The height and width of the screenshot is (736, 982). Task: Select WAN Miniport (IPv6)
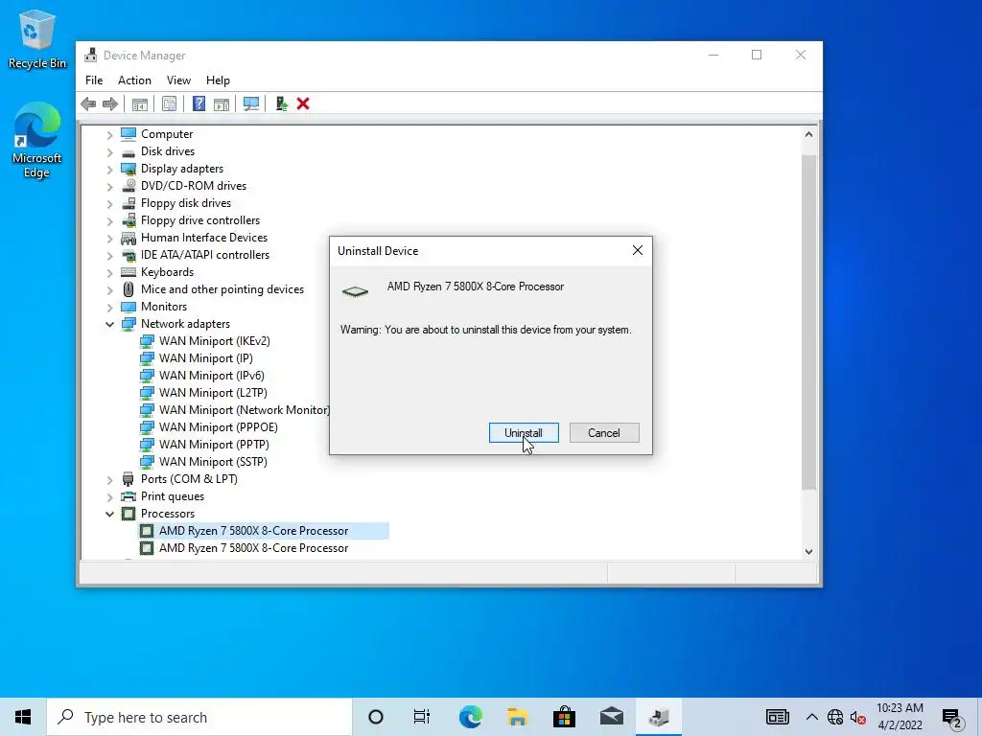click(212, 376)
